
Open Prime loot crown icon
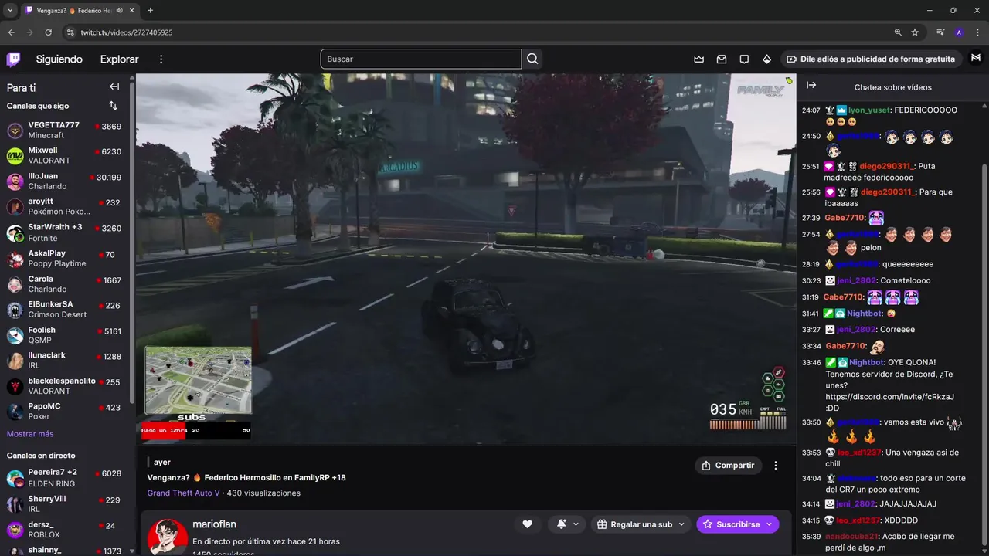pos(699,59)
